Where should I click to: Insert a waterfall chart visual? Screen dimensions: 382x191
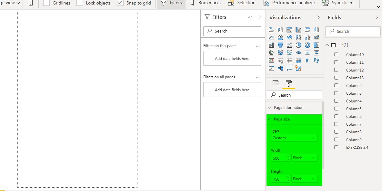pyautogui.click(x=271, y=45)
